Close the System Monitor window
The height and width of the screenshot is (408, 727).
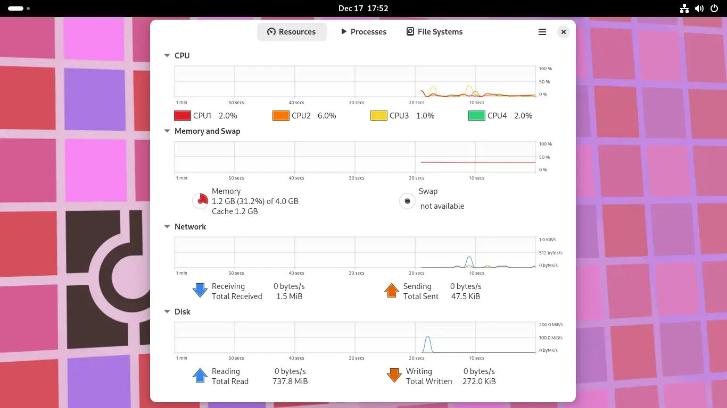click(x=563, y=32)
